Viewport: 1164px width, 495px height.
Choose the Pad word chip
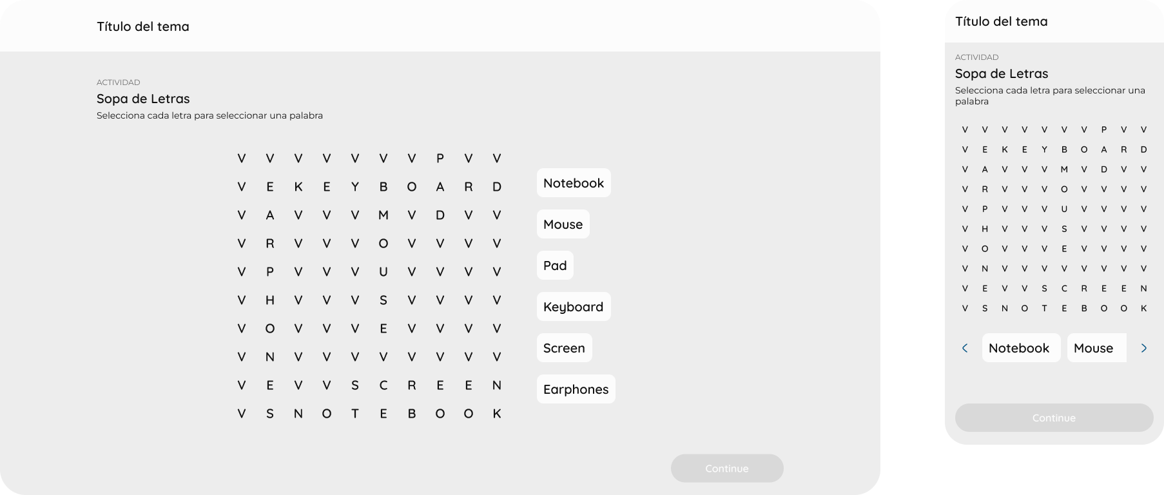pos(555,266)
